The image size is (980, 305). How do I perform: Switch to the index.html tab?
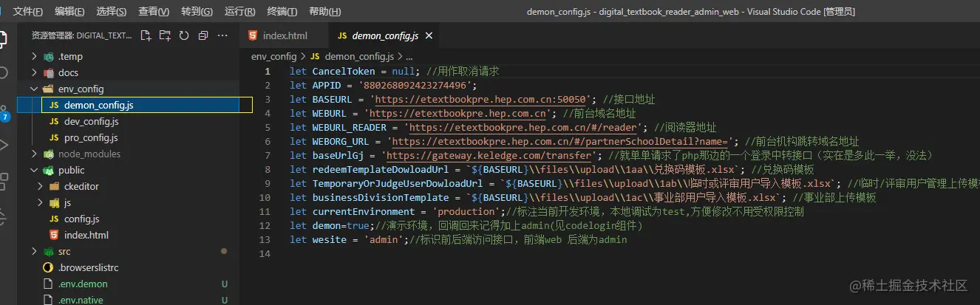pos(283,35)
